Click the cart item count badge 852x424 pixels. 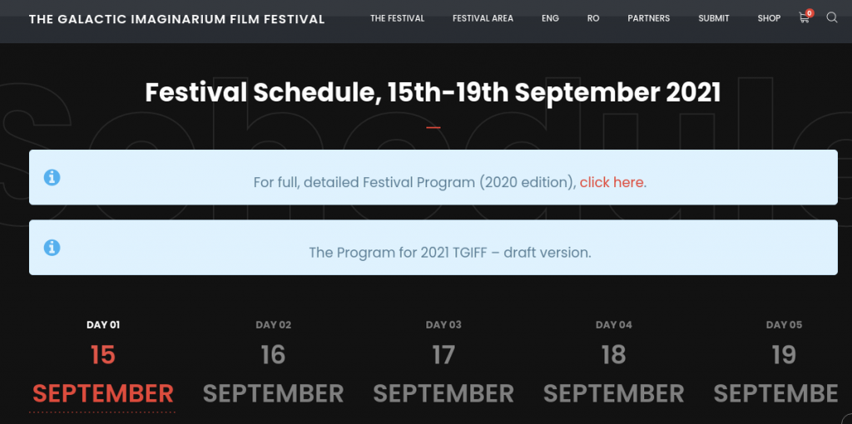[x=810, y=13]
